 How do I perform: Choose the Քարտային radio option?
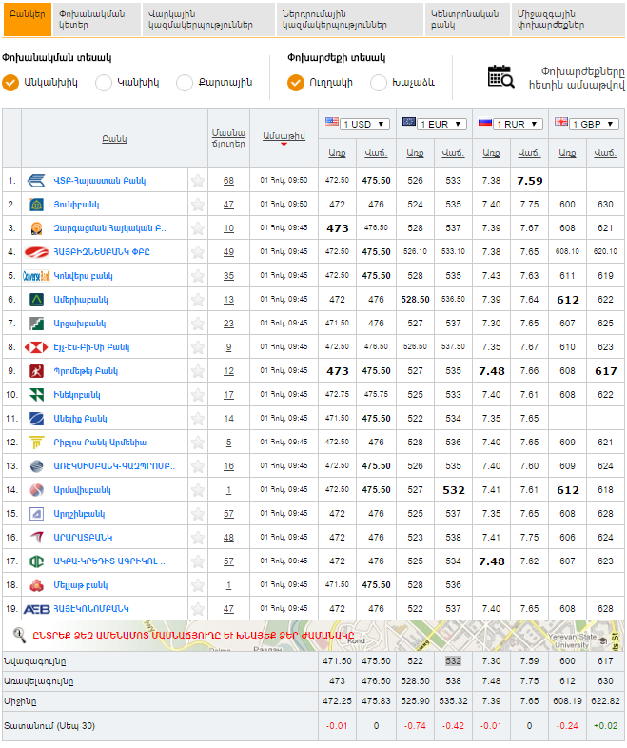click(x=184, y=83)
